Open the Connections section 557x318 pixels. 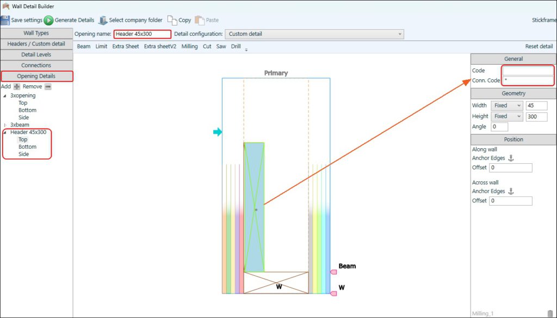pos(36,66)
